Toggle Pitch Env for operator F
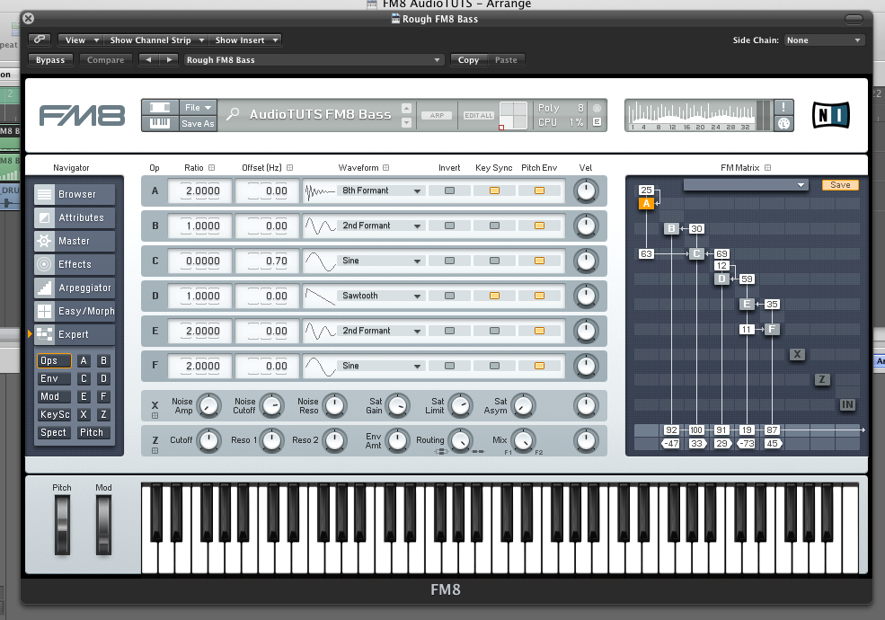This screenshot has height=620, width=885. 540,366
